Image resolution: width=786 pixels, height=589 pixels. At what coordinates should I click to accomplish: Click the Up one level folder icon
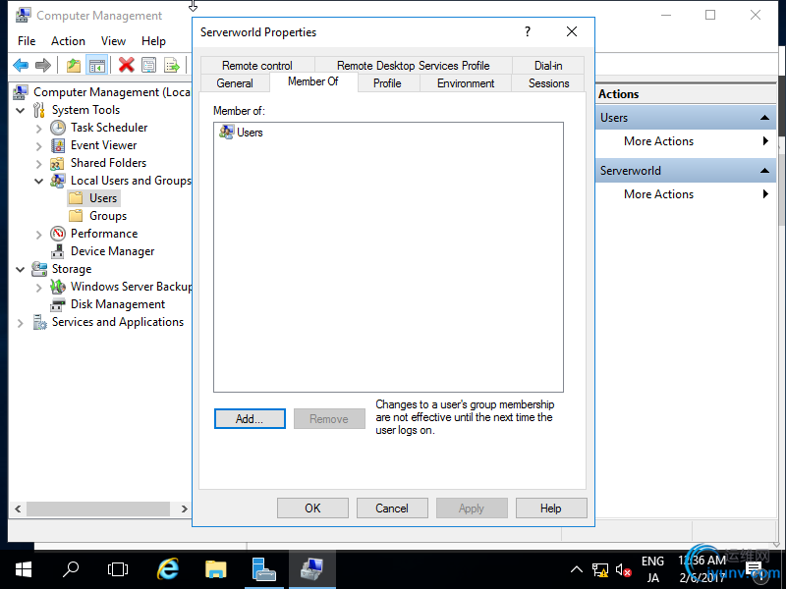pos(74,65)
